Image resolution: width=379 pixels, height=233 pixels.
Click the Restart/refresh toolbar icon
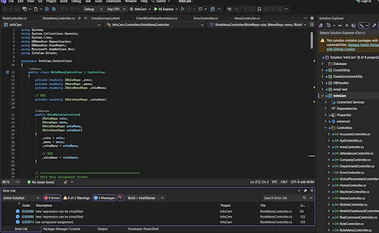coord(200,9)
